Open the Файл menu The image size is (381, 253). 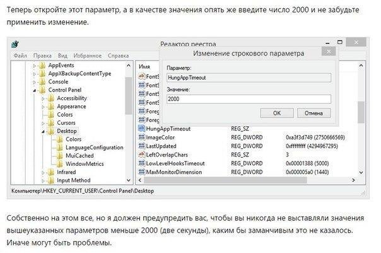pyautogui.click(x=20, y=56)
